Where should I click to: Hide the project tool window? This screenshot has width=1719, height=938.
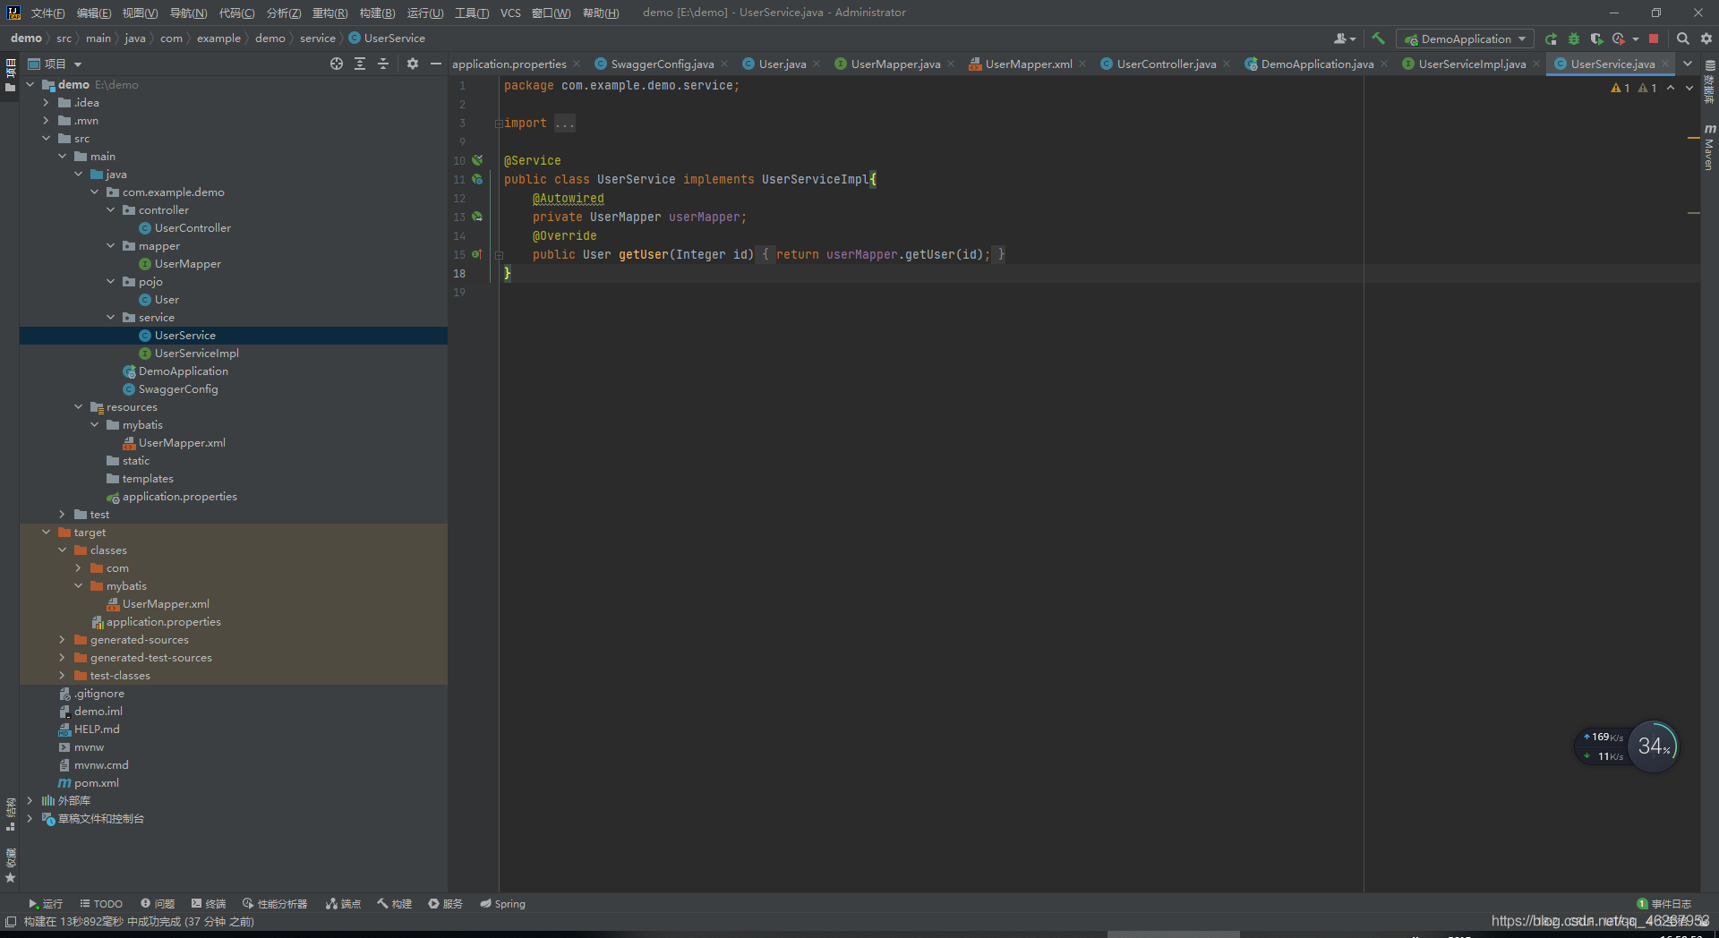[x=436, y=64]
